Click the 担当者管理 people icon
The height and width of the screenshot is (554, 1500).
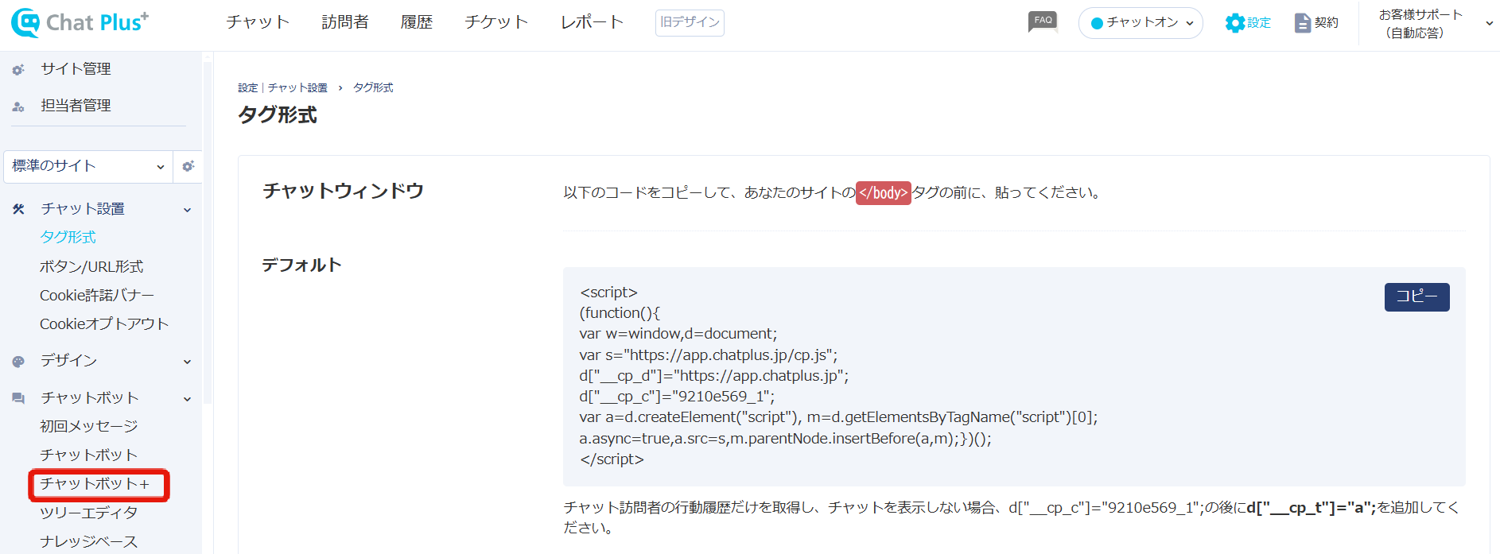[18, 107]
